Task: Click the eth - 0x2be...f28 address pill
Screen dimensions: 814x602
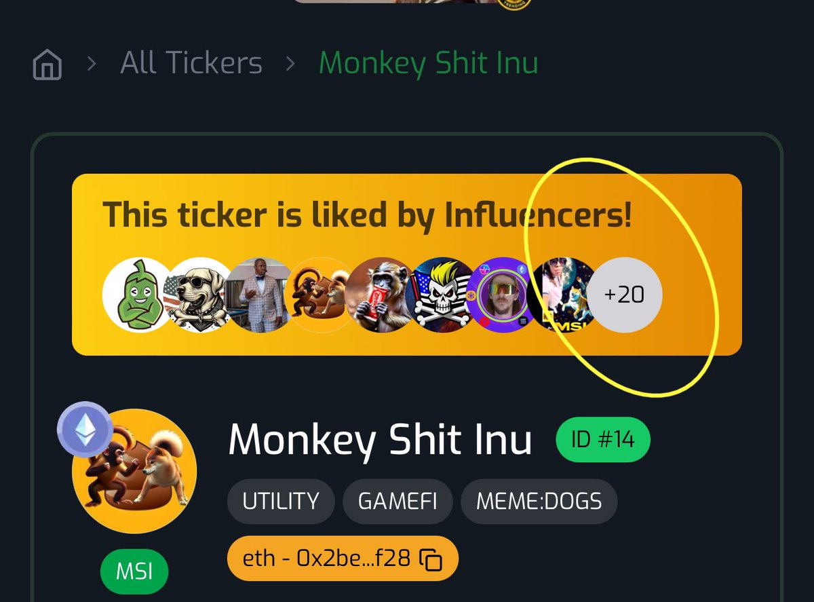Action: pyautogui.click(x=343, y=559)
